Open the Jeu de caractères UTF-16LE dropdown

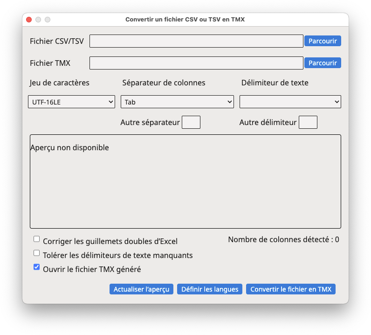point(71,102)
